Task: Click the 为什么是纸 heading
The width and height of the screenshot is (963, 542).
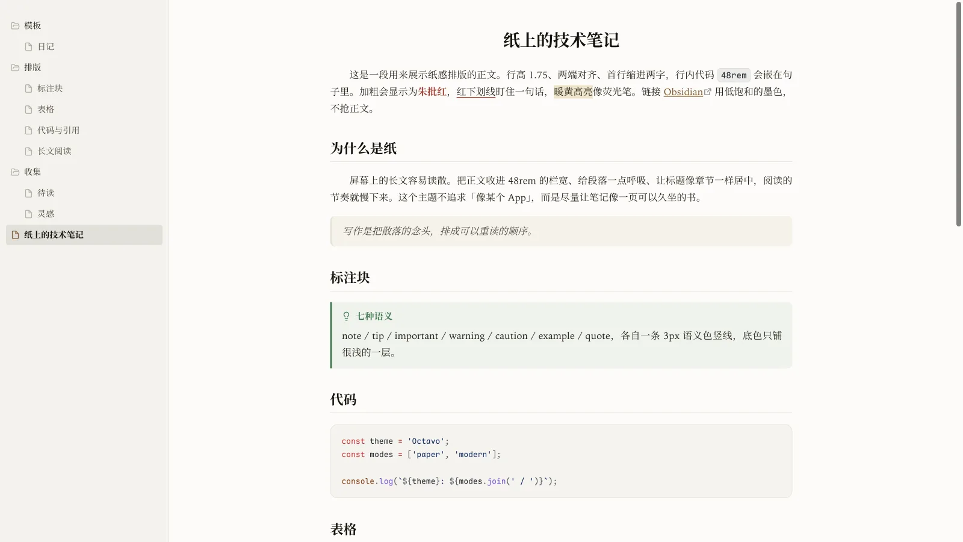Action: tap(364, 149)
